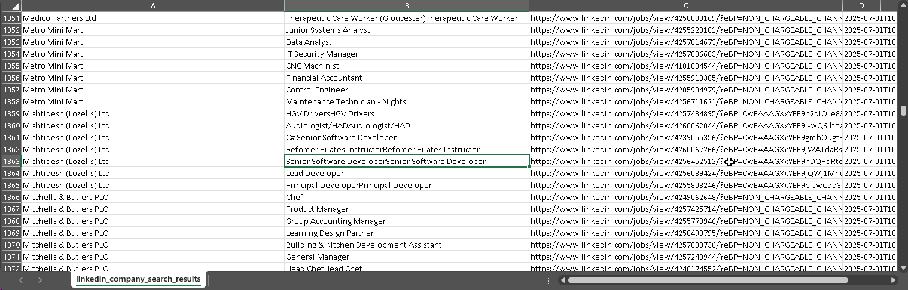
Task: Select row 1363 header
Action: coord(11,161)
